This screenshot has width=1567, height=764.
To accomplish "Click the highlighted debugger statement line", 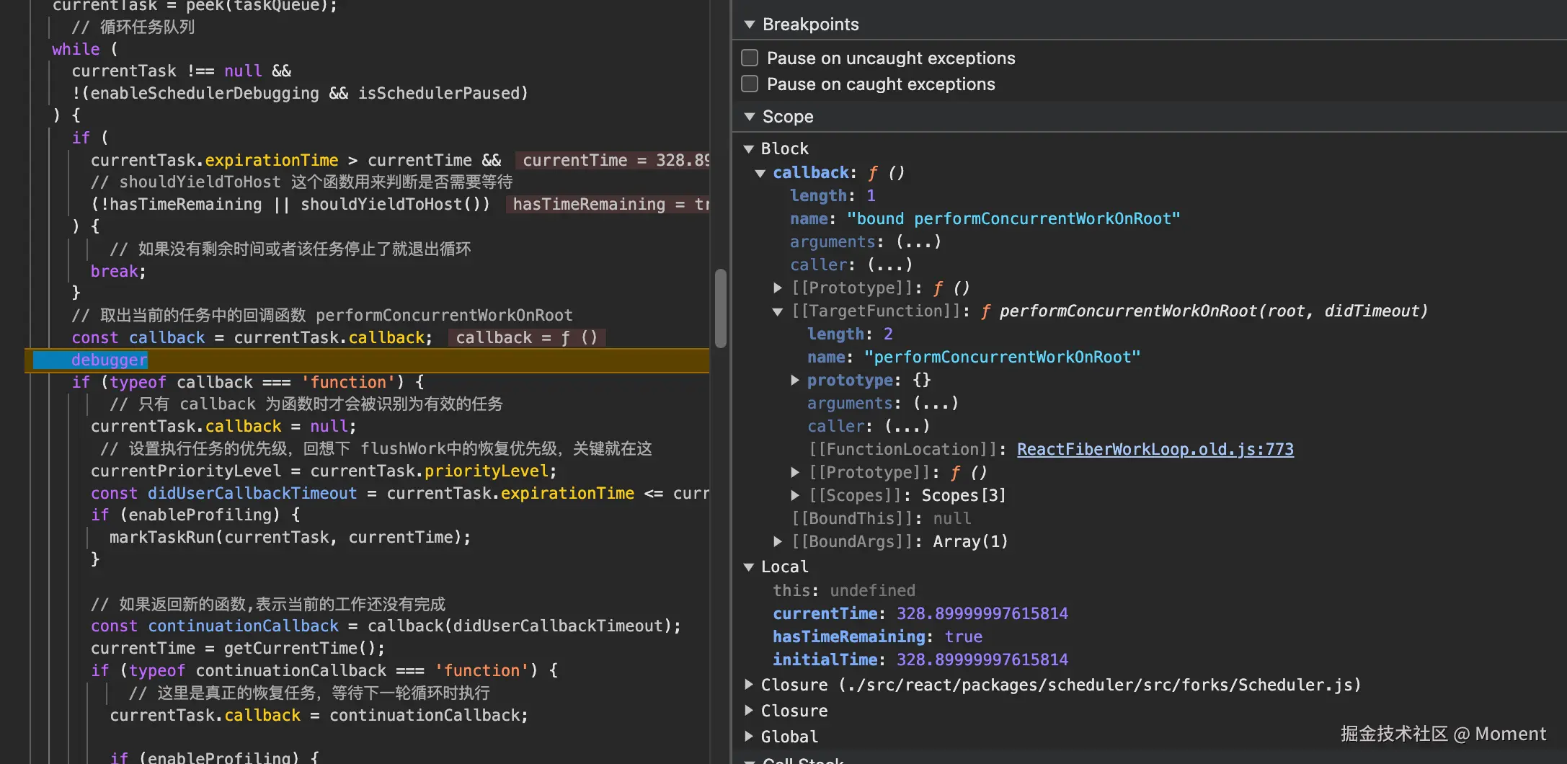I will tap(368, 360).
